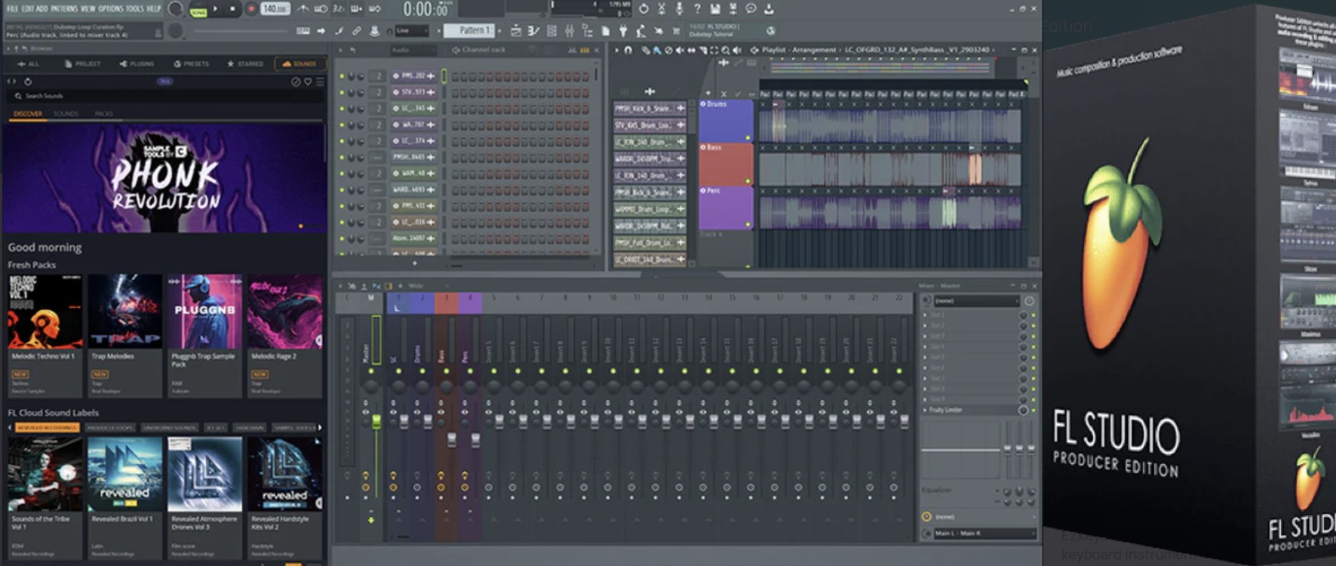Open the PATTERNS menu
The width and height of the screenshot is (1336, 566).
[x=64, y=8]
